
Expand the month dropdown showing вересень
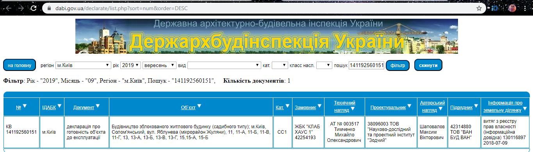coord(159,65)
